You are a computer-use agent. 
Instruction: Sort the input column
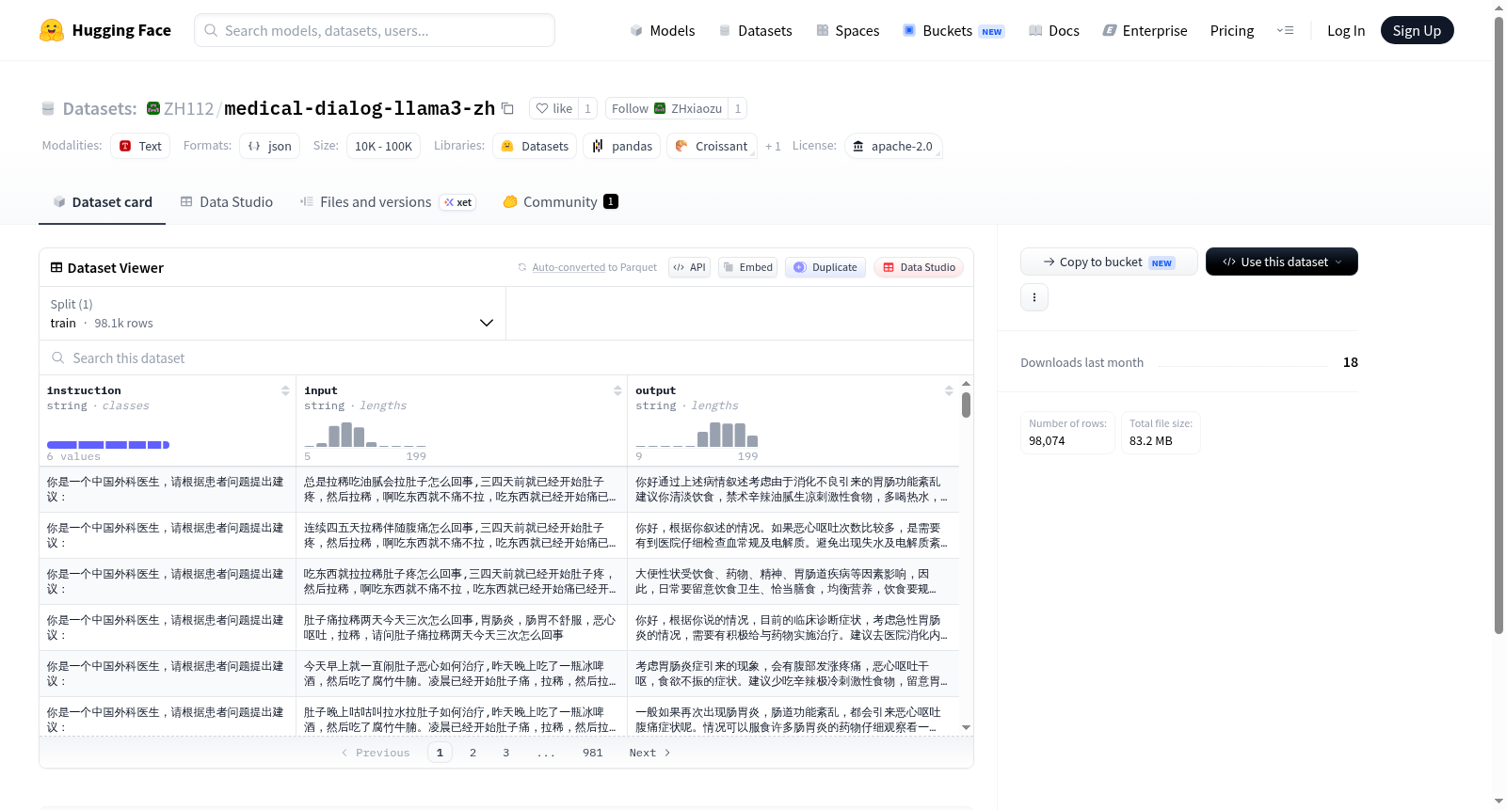point(617,390)
